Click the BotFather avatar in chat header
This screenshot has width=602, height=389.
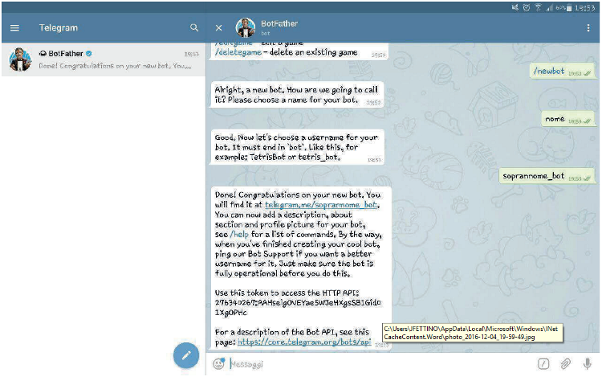(246, 27)
